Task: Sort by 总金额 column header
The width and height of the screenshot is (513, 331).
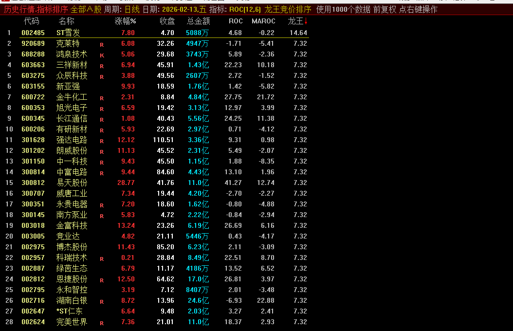Action: point(198,21)
